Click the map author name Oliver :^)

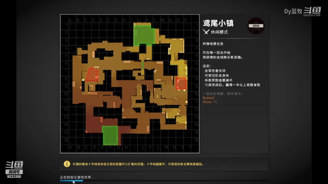[x=210, y=102]
